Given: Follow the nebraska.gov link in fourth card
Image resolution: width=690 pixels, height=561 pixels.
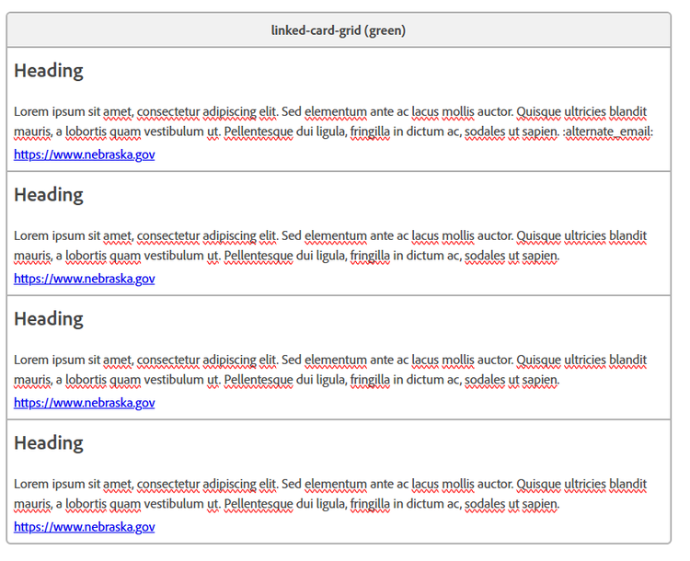Looking at the screenshot, I should click(x=84, y=527).
